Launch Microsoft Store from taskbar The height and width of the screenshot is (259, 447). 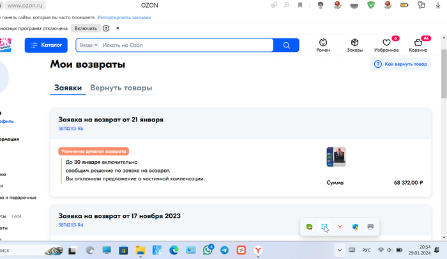coord(123,251)
